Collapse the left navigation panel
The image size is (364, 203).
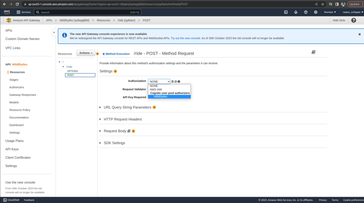tap(54, 32)
